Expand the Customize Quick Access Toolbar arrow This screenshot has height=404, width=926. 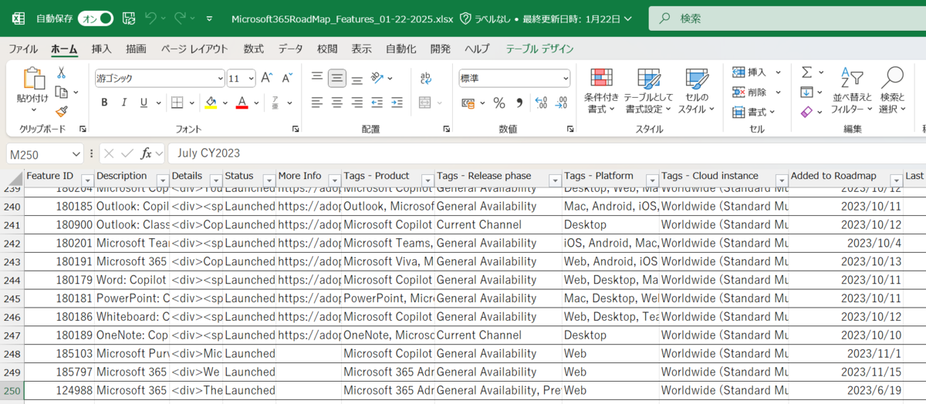tap(210, 18)
